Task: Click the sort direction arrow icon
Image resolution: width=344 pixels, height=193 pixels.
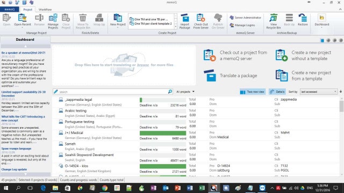Action: pyautogui.click(x=341, y=92)
